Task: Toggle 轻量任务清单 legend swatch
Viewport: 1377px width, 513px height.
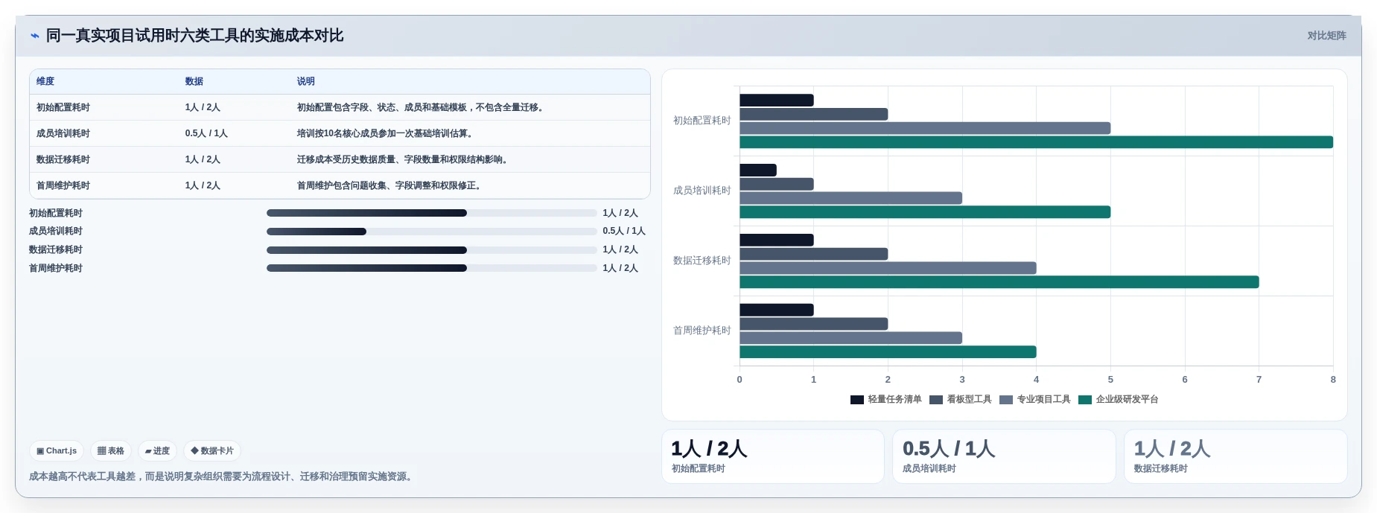Action: (x=856, y=400)
